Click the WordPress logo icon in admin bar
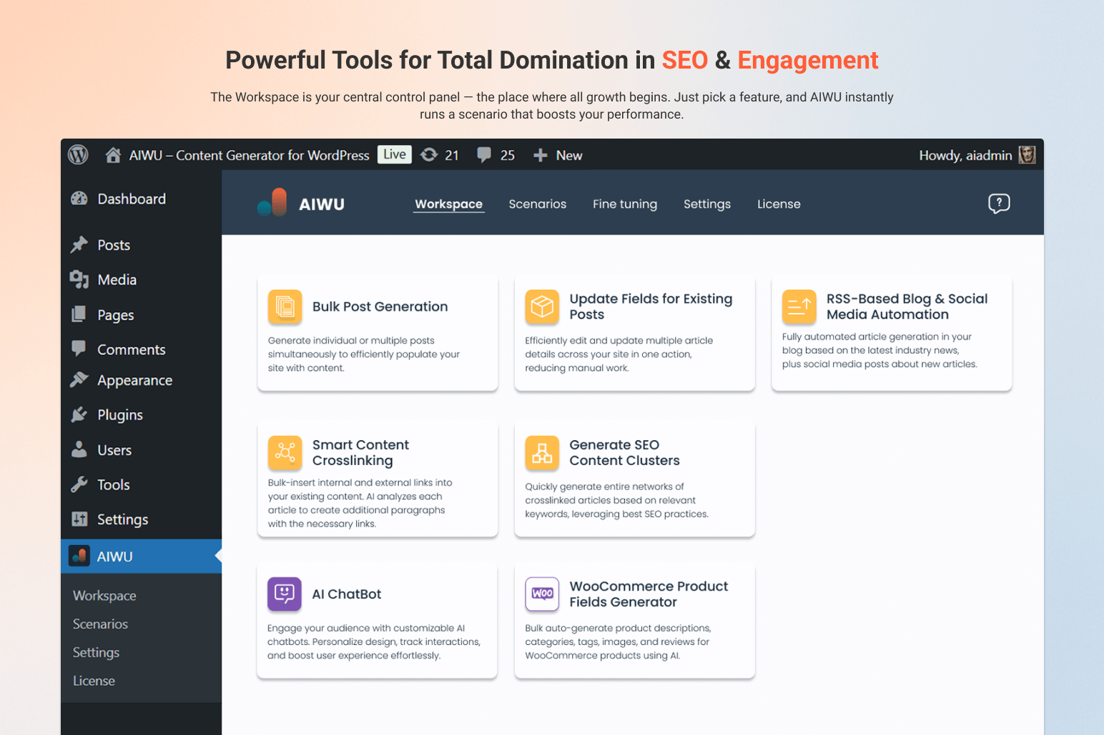 point(78,155)
